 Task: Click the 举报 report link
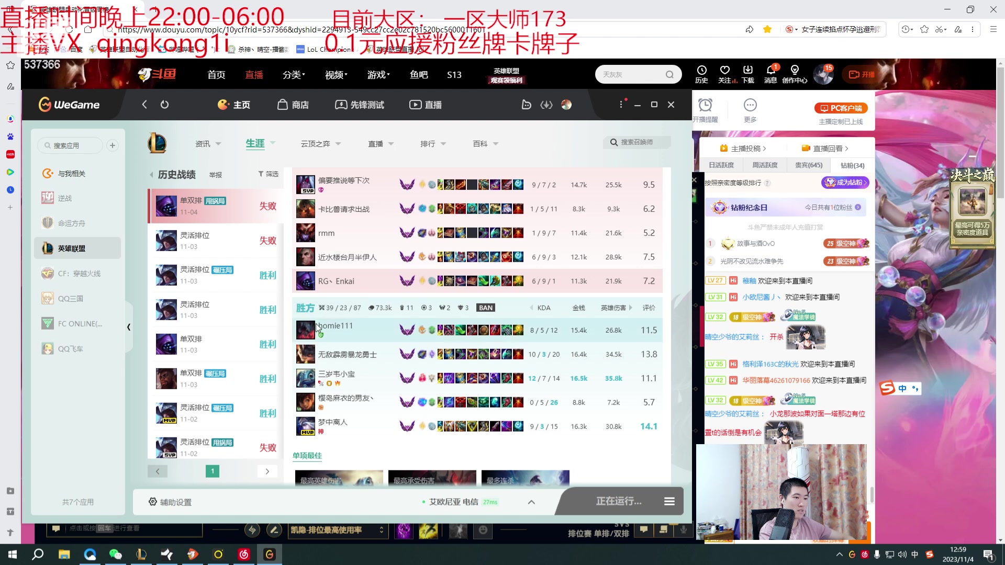point(216,175)
